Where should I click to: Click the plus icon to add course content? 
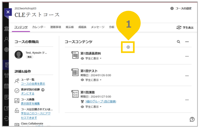[x=128, y=47]
